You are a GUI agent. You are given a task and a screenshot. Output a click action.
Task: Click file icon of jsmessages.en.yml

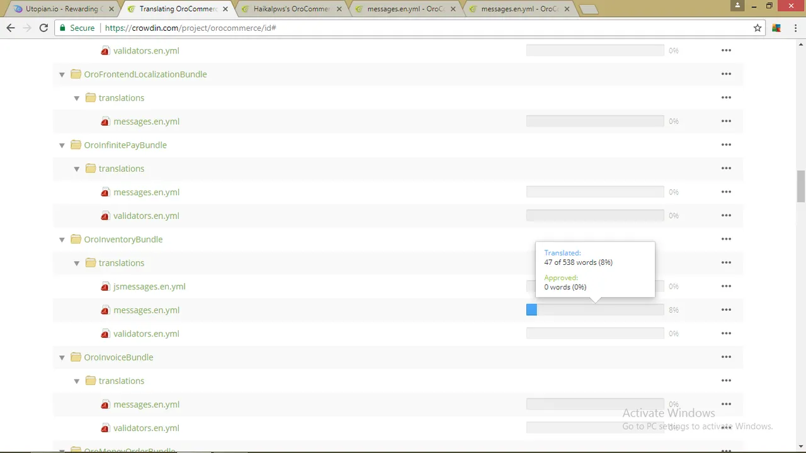(105, 287)
